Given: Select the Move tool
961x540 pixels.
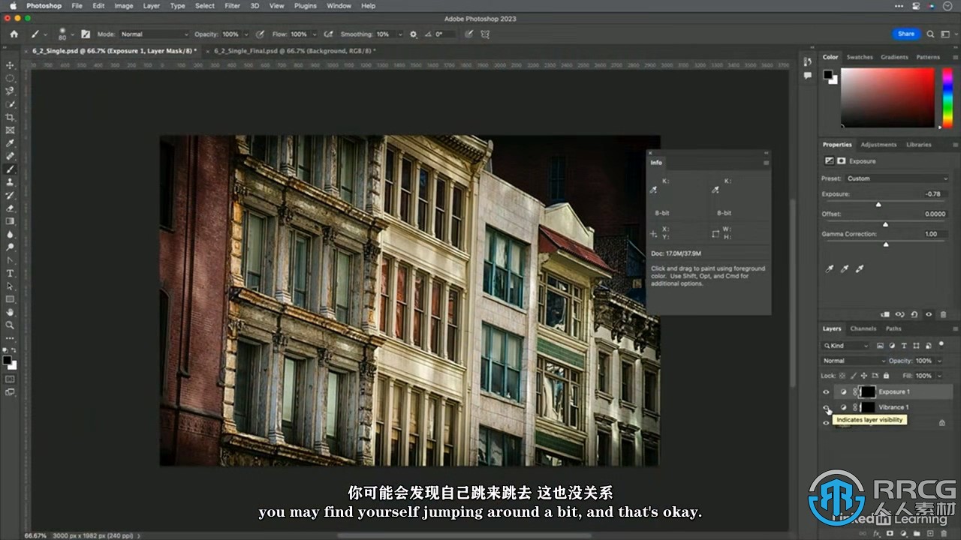Looking at the screenshot, I should tap(10, 65).
